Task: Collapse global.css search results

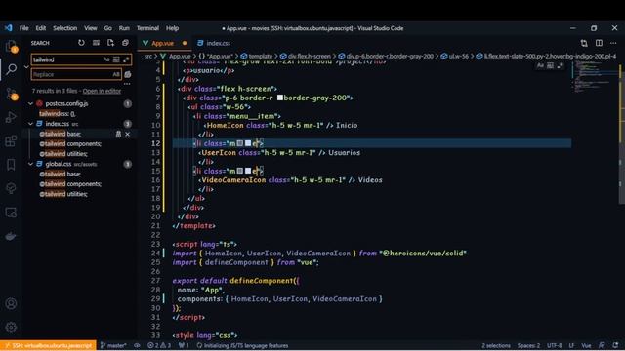Action: [30, 164]
